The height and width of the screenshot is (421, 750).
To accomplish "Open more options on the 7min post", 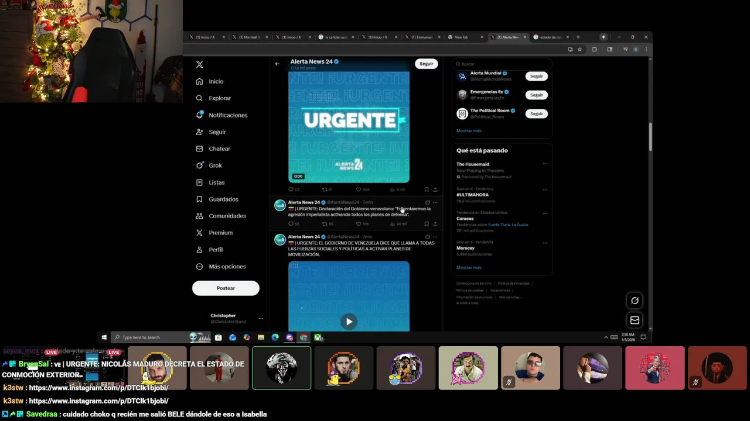I will coord(435,237).
